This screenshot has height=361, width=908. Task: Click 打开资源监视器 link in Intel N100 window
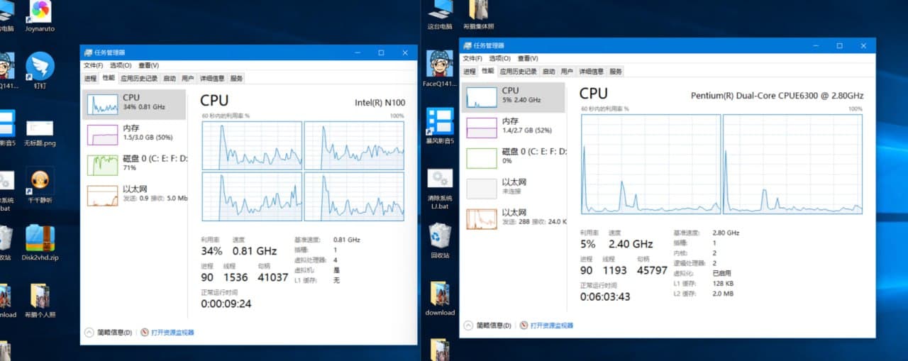coord(172,332)
